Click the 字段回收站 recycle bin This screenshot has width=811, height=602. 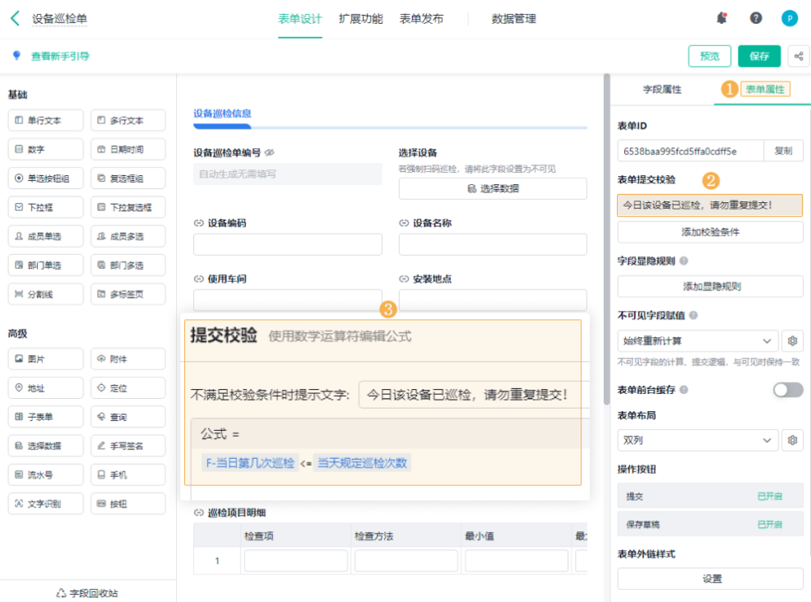pyautogui.click(x=87, y=592)
